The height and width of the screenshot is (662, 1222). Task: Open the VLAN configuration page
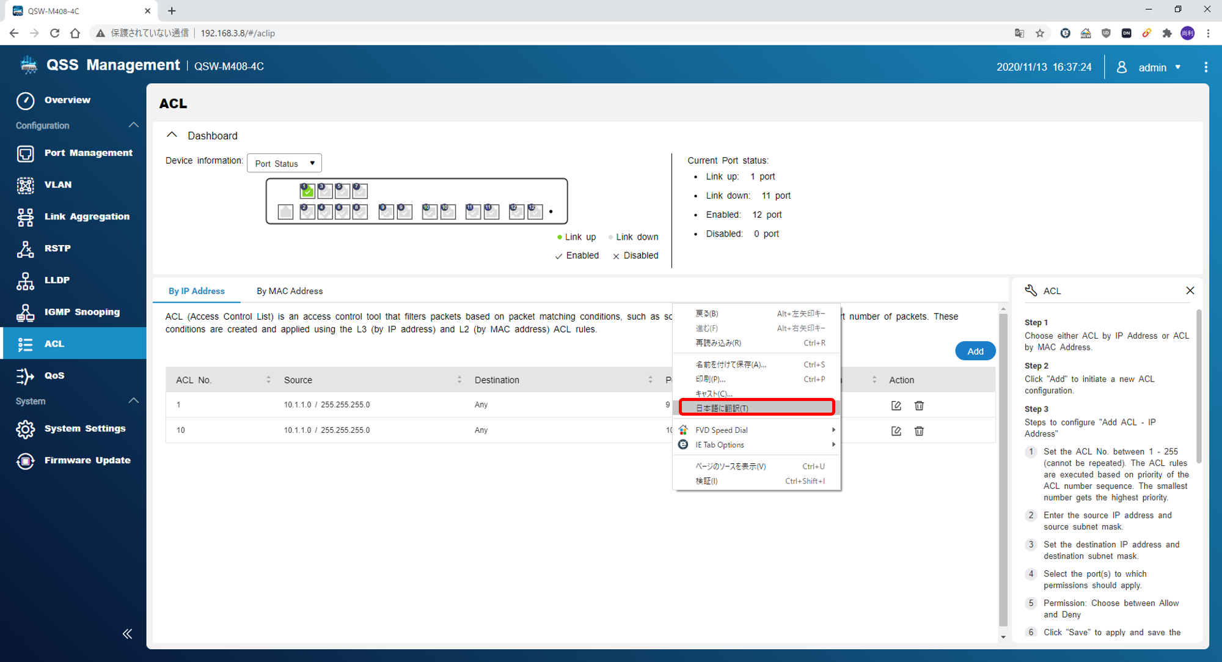[57, 185]
